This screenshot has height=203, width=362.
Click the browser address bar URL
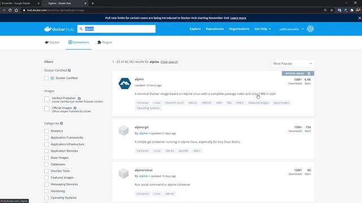pos(55,10)
